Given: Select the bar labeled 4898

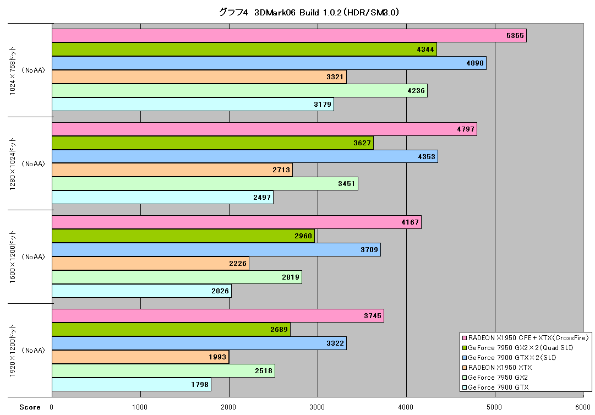Looking at the screenshot, I should tap(269, 63).
